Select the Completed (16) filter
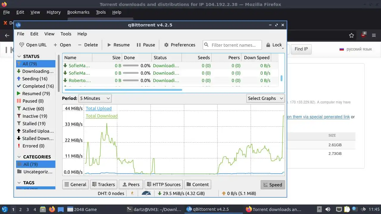 coord(36,86)
